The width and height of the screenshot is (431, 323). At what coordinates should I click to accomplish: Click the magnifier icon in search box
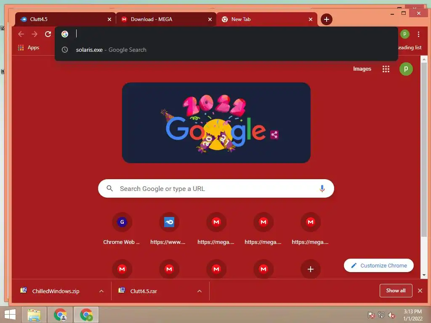click(x=110, y=188)
